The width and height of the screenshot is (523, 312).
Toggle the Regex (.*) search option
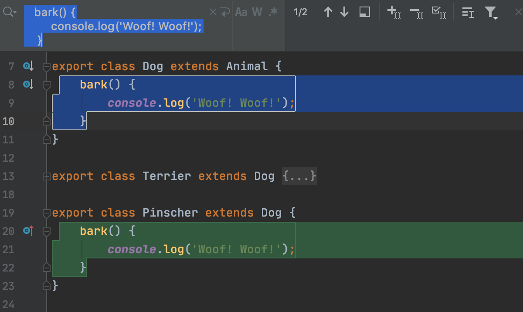(x=273, y=12)
